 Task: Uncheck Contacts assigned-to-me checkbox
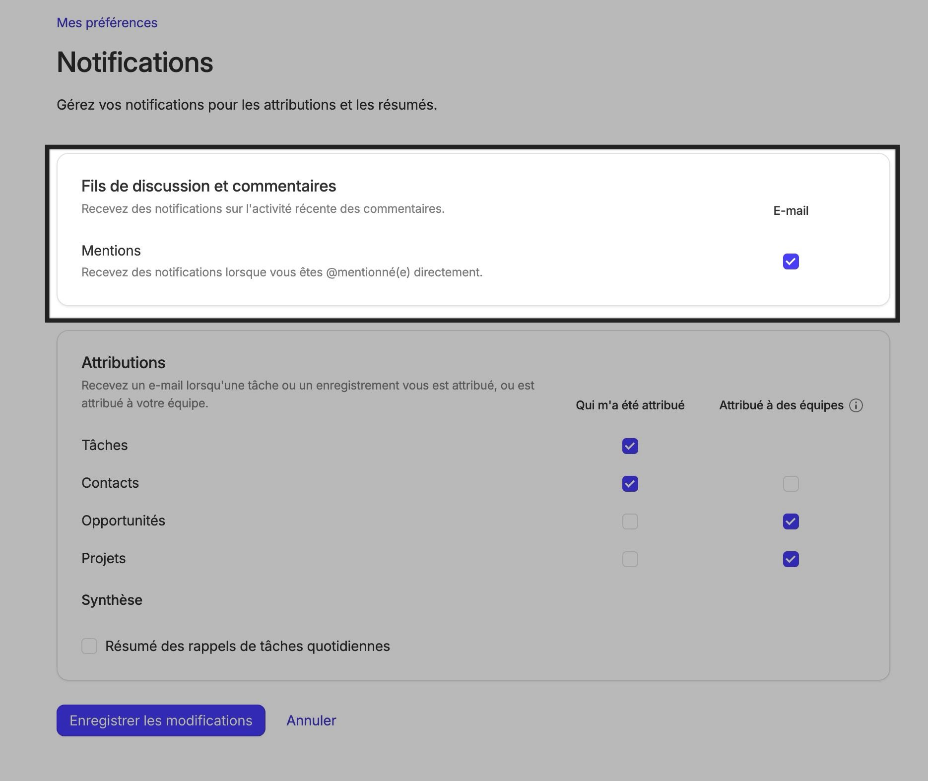630,484
